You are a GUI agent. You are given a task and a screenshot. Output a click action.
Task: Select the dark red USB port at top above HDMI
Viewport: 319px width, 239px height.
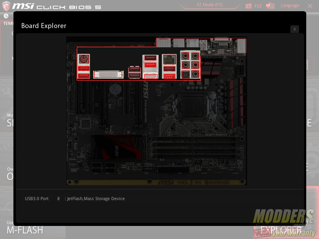pos(150,58)
